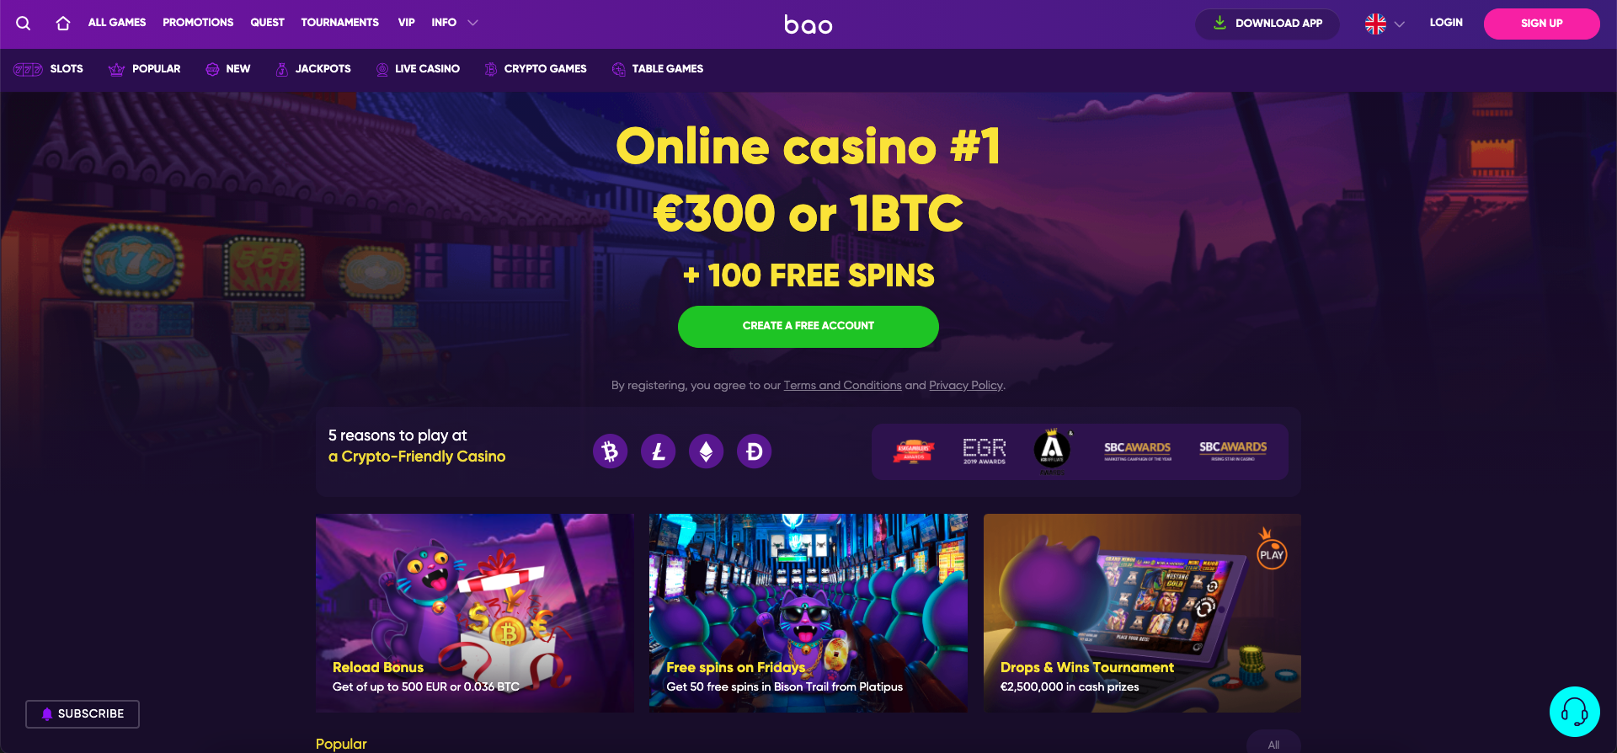This screenshot has height=753, width=1617.
Task: Click the Download App button
Action: [x=1267, y=24]
